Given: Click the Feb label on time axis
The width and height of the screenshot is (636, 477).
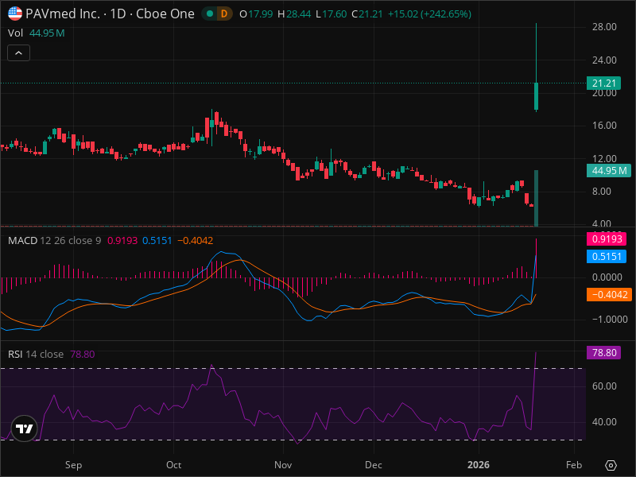Looking at the screenshot, I should coord(573,465).
